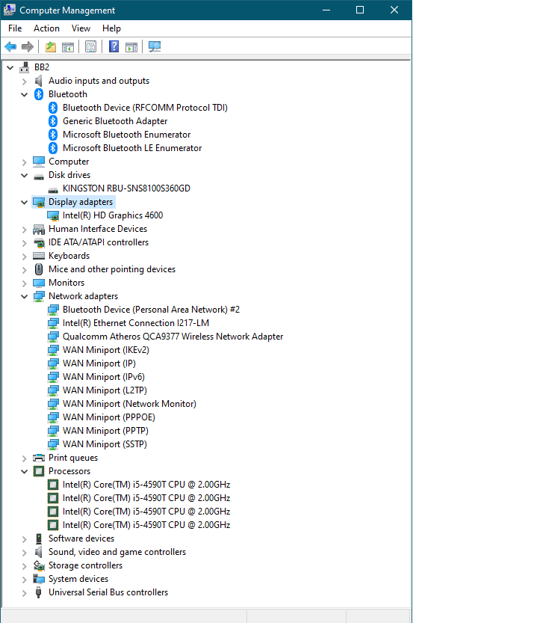Select WAN Miniport (Network Monitor)

129,404
